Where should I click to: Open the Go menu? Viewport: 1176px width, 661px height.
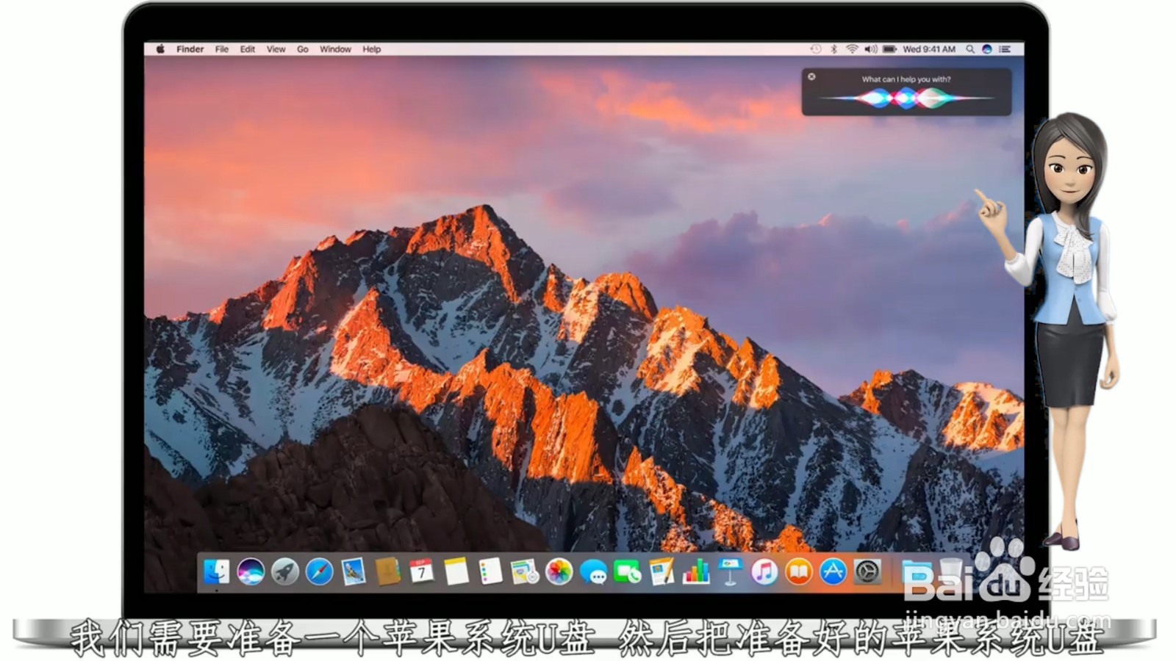303,49
